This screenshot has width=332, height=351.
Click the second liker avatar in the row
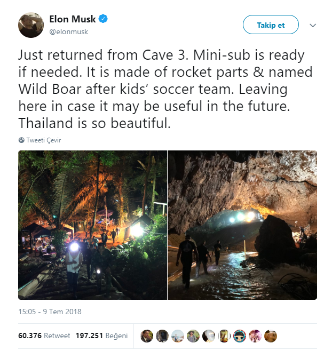(162, 336)
